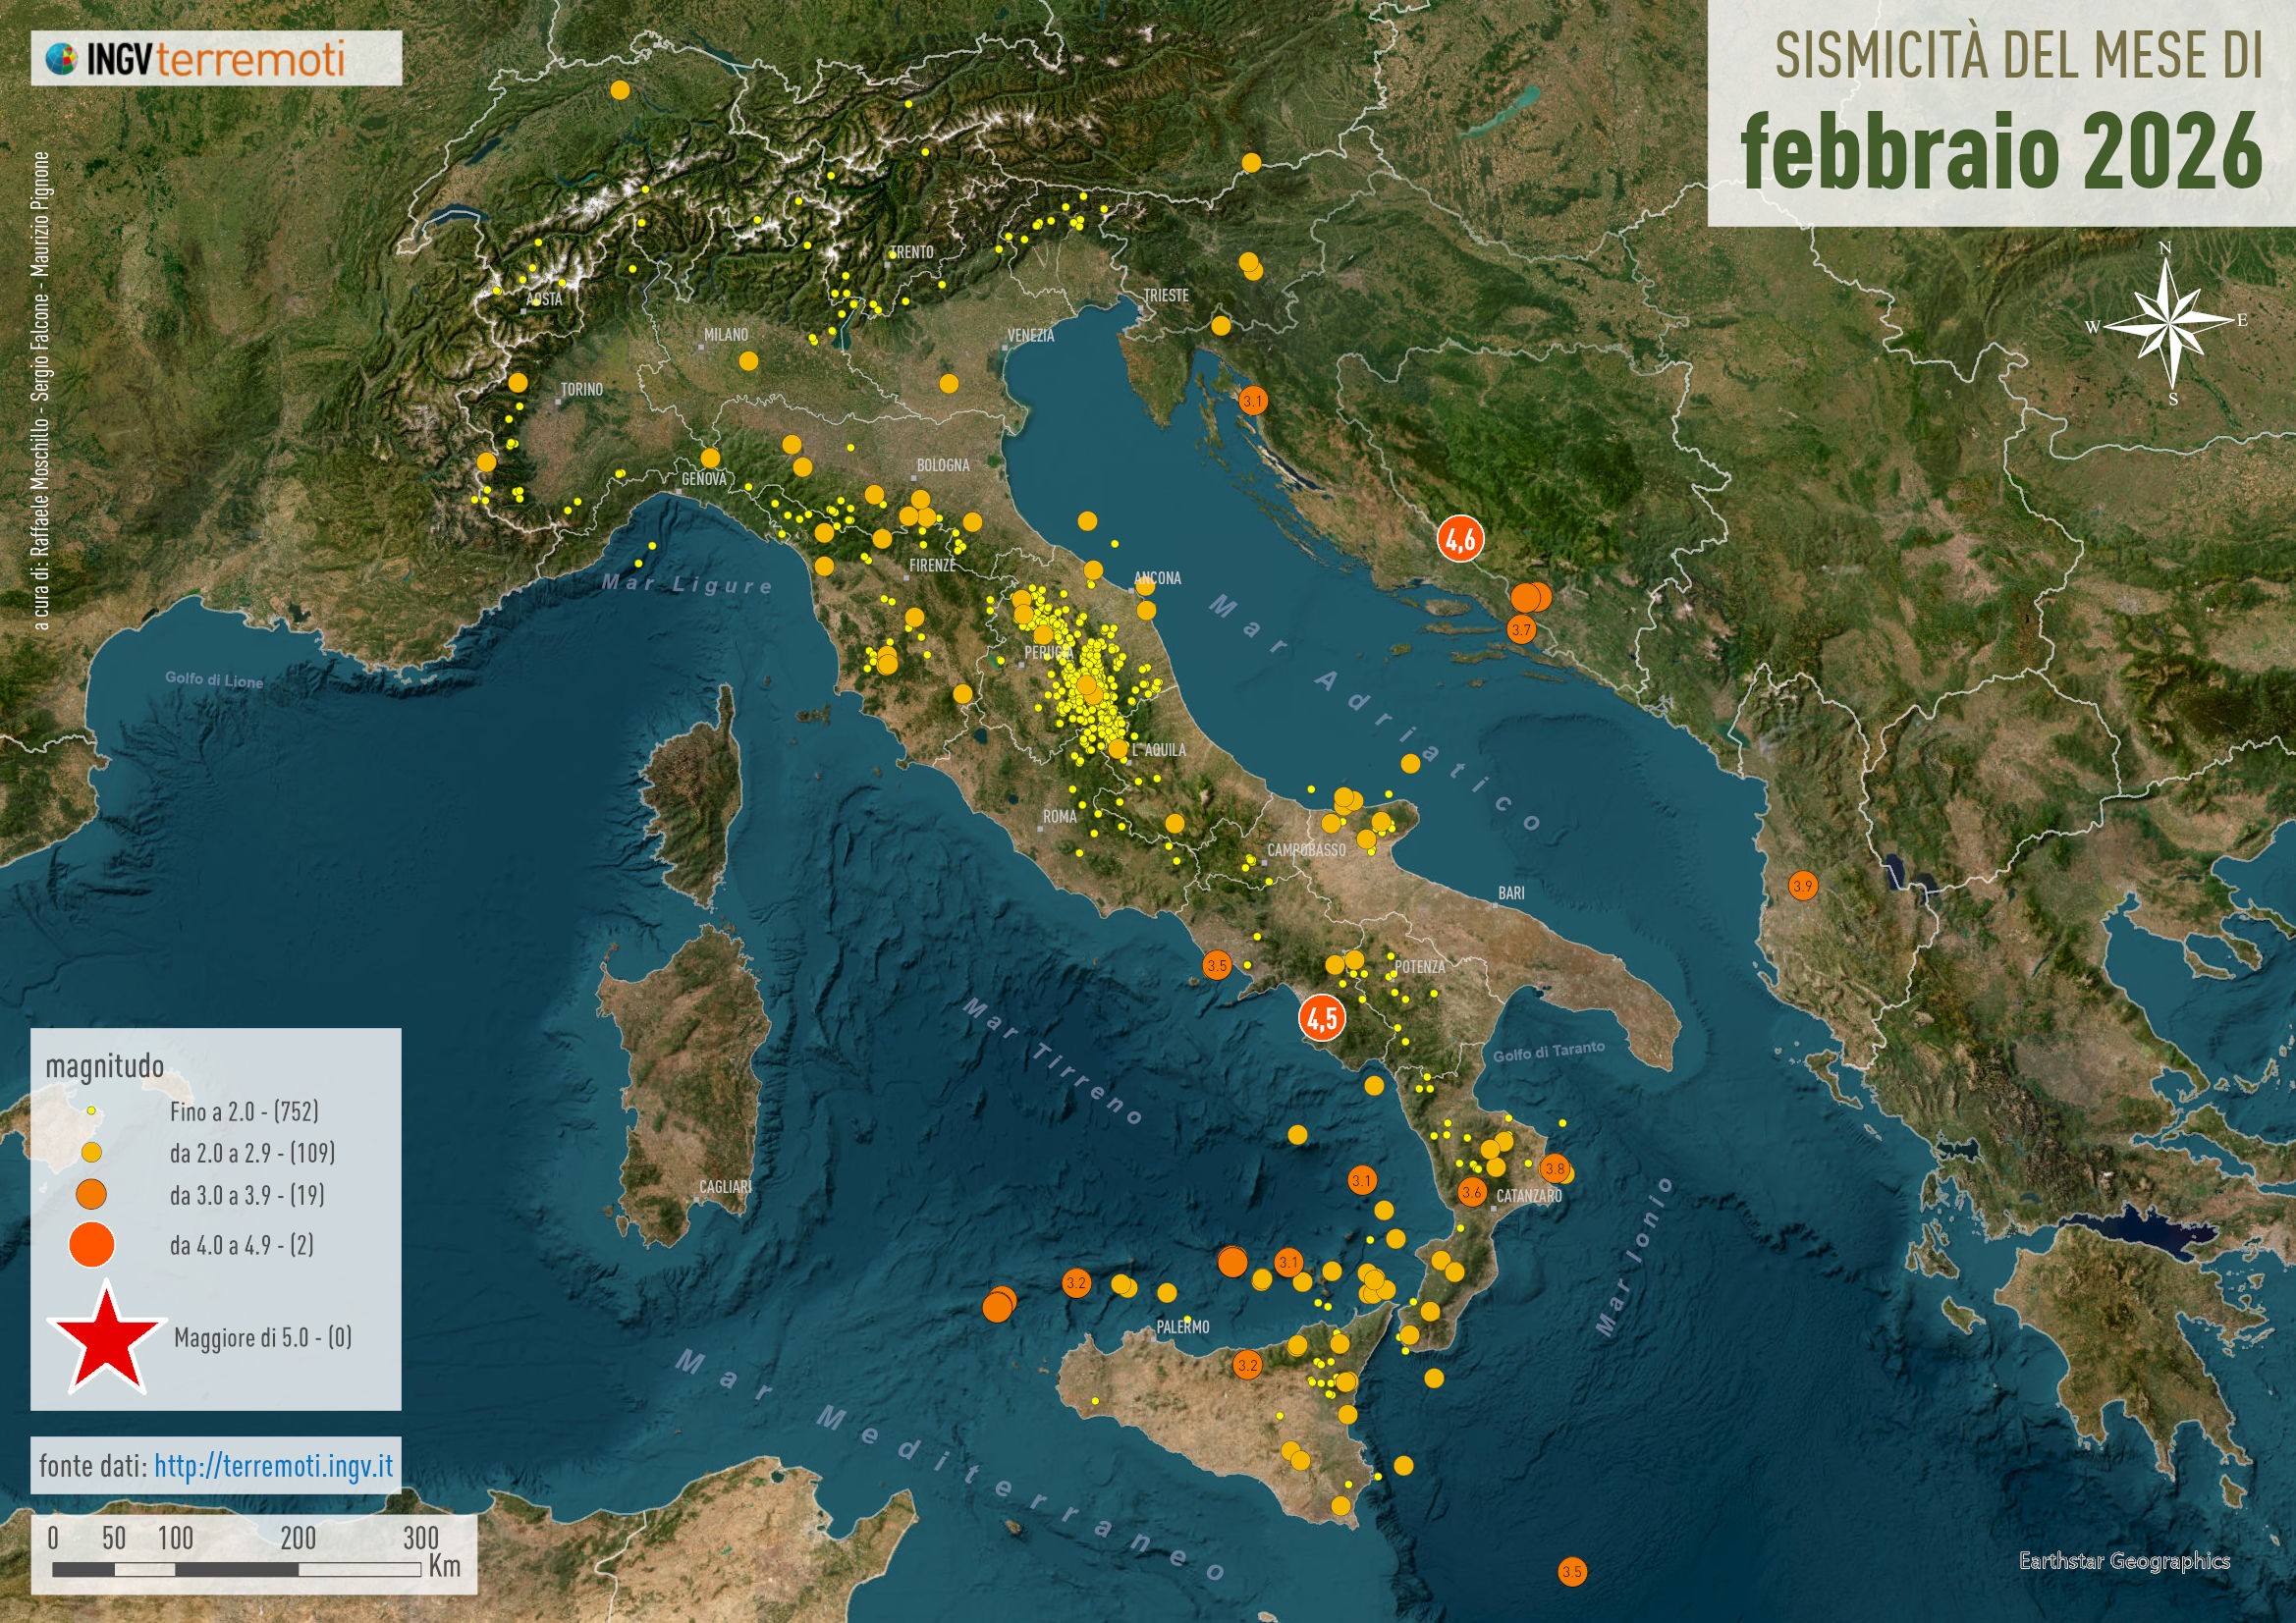Click the ROMA city label
Image resolution: width=2296 pixels, height=1623 pixels.
click(1060, 816)
